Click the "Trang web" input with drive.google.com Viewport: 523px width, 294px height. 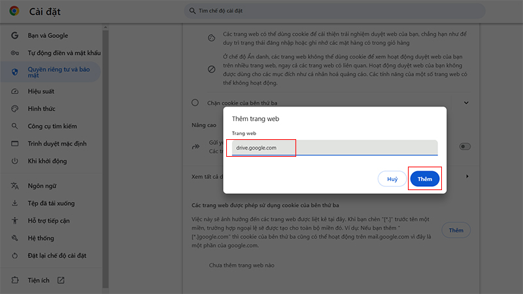coord(335,148)
